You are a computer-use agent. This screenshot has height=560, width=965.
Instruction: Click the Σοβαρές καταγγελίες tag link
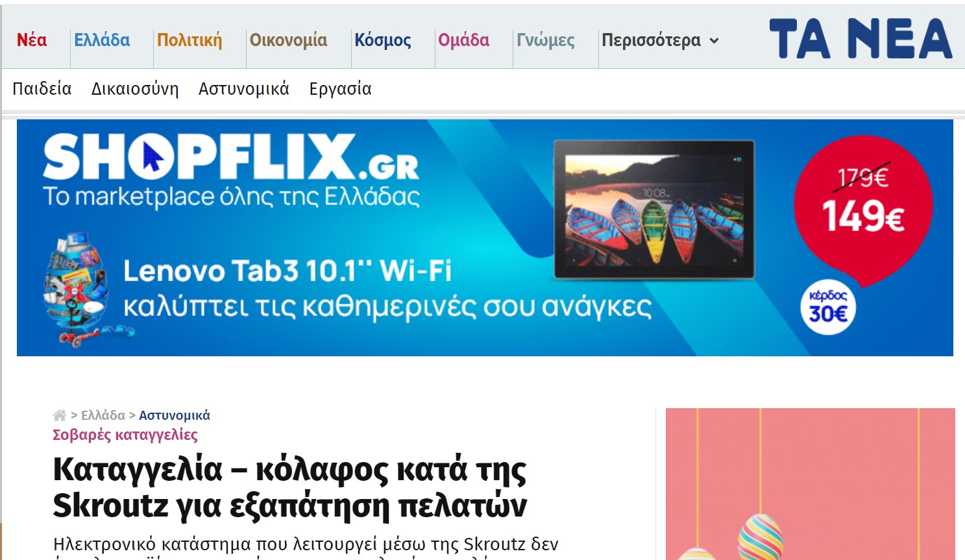(125, 435)
